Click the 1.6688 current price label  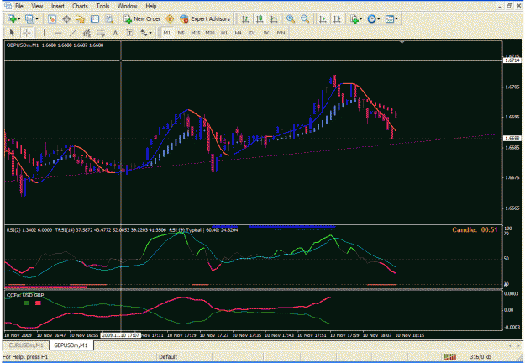512,139
